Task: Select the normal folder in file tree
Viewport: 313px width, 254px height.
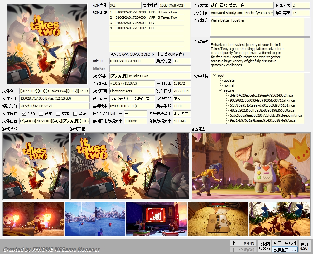Action: 229,85
